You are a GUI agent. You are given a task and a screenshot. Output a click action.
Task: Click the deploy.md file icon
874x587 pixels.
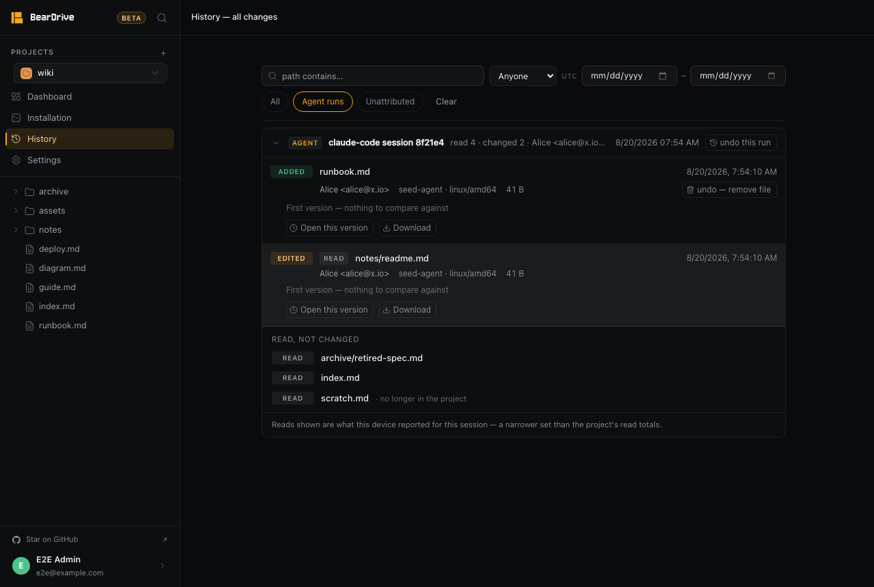pos(29,249)
